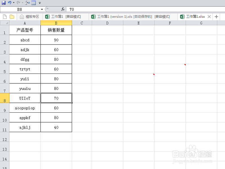The width and height of the screenshot is (225, 169).
Task: Click the Redo arrow icon
Action: 18,3
